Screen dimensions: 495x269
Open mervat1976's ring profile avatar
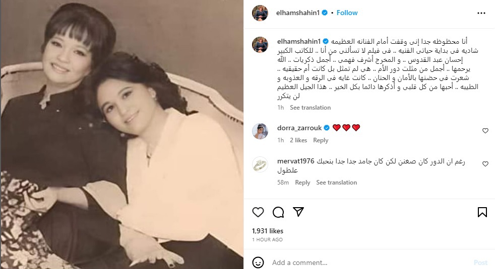click(x=260, y=164)
